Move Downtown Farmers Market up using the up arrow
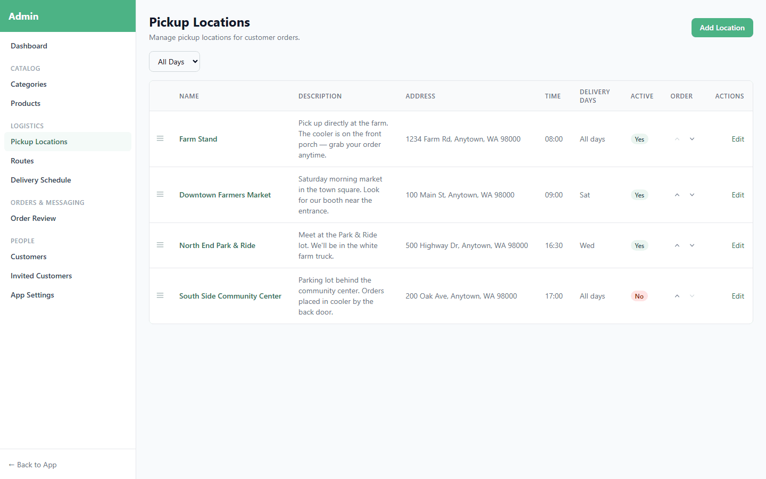Screen dimensions: 766x479 (x=677, y=194)
